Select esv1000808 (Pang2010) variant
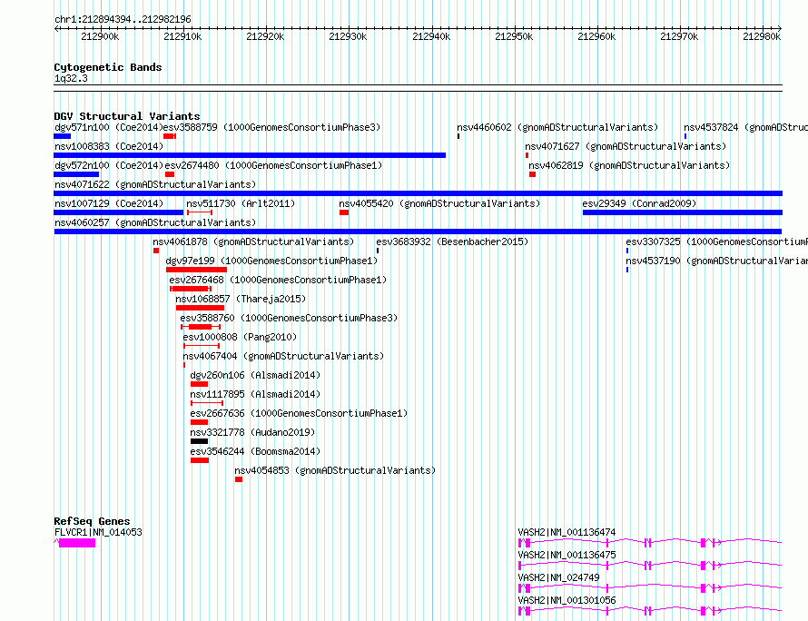 click(x=241, y=337)
